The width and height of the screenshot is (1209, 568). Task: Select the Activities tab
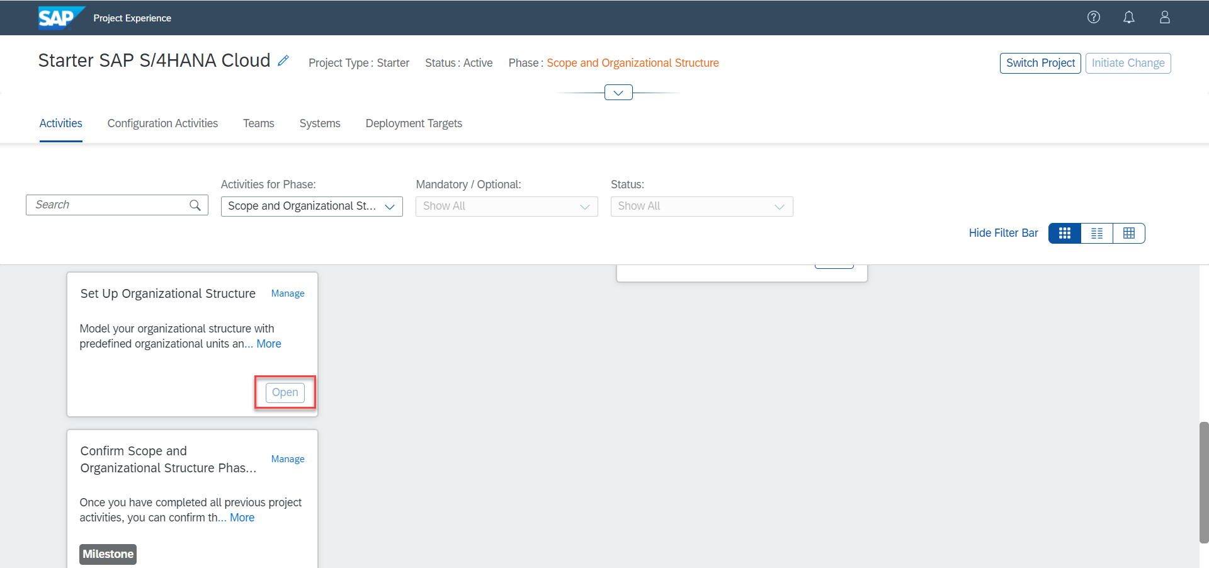tap(61, 123)
